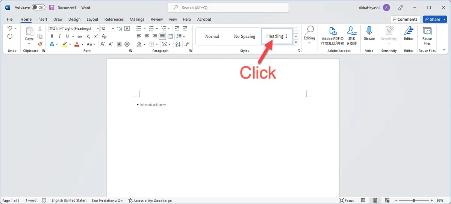Switch to Read Mode view

[x=363, y=201]
